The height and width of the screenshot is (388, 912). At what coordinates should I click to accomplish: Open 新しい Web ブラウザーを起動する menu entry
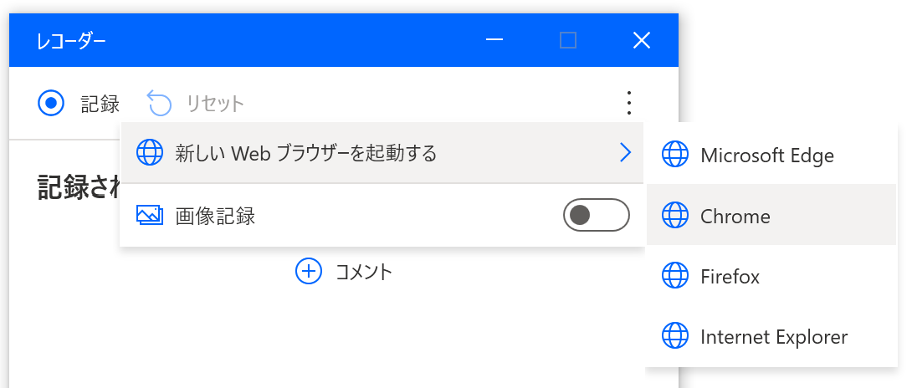[382, 153]
